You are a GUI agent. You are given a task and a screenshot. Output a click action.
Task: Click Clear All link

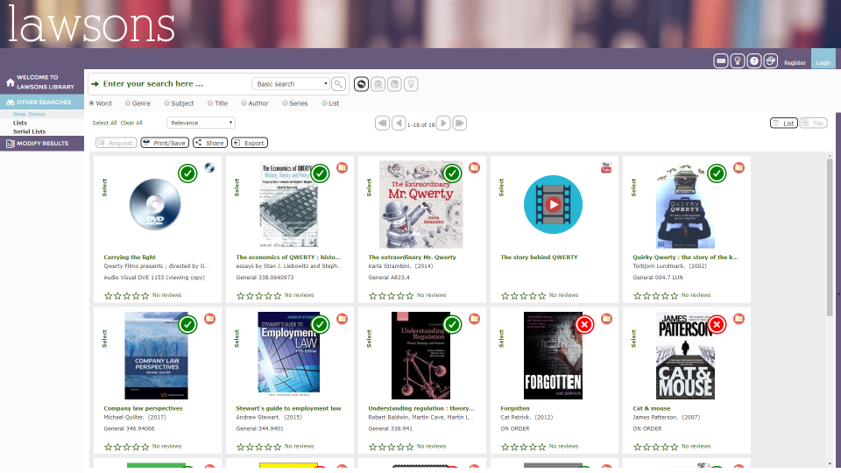point(131,123)
